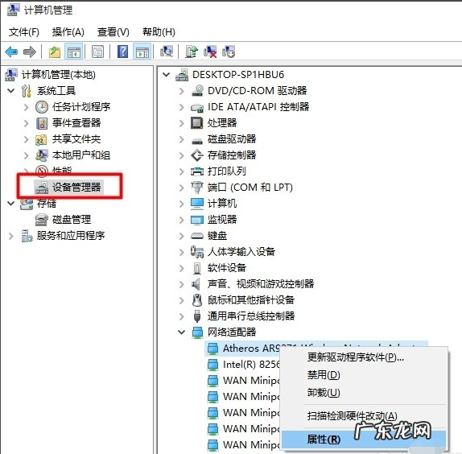Click the 任务计划程序 clock icon
This screenshot has width=462, height=454.
[42, 107]
